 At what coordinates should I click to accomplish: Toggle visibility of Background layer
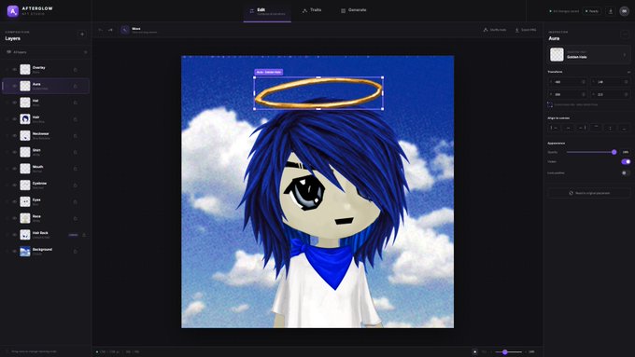[x=15, y=252]
